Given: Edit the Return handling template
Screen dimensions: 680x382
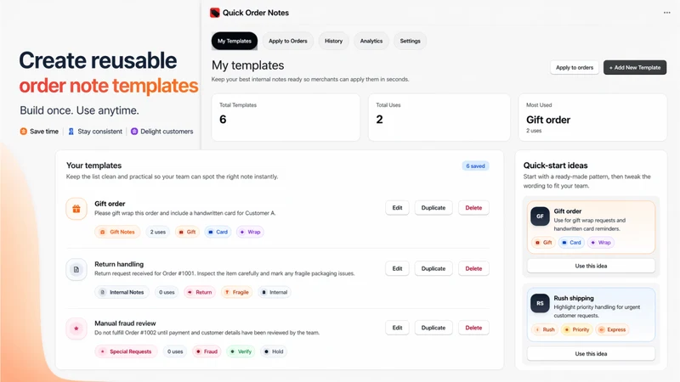Looking at the screenshot, I should click(x=397, y=268).
